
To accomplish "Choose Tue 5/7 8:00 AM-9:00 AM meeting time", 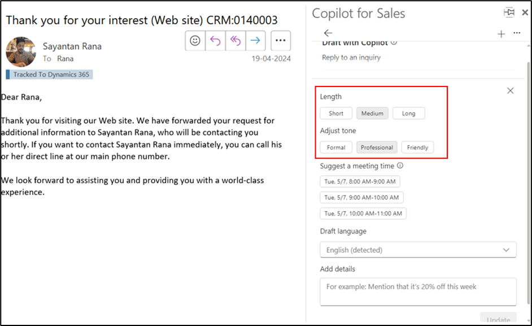I will (x=360, y=181).
